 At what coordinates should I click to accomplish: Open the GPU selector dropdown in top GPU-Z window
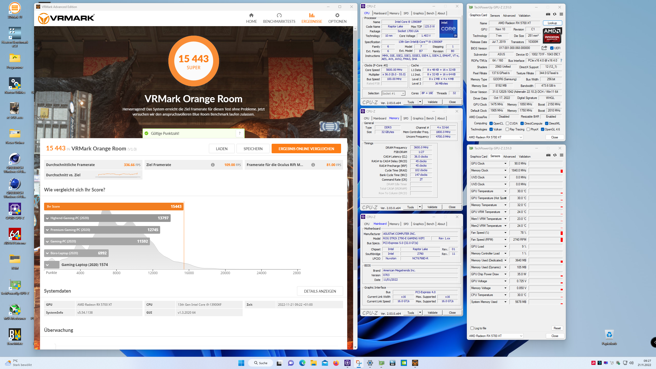495,137
